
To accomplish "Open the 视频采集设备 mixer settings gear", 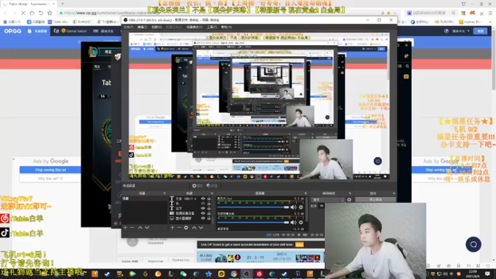I will 301,223.
